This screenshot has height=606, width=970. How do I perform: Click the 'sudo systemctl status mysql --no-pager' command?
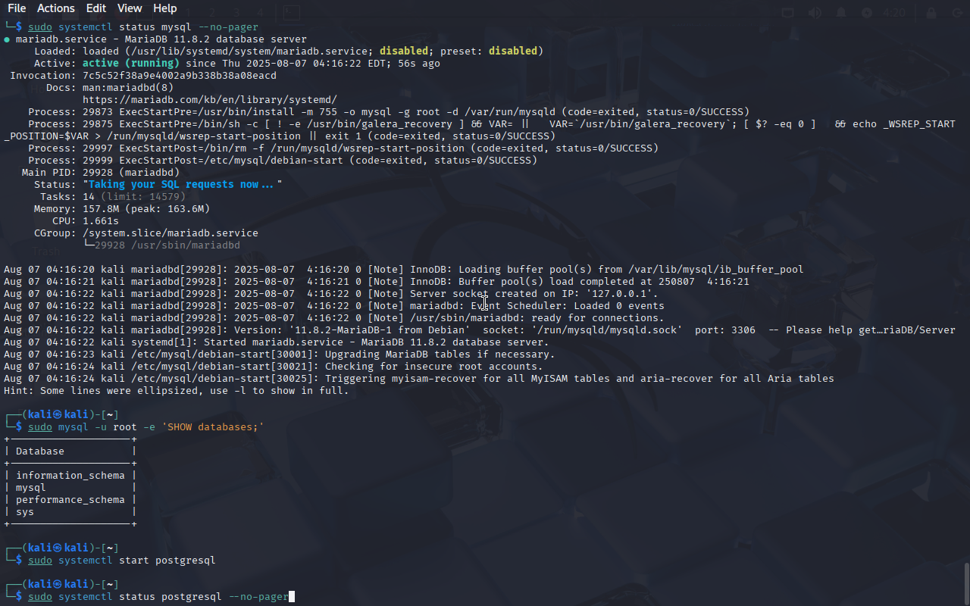pos(143,27)
